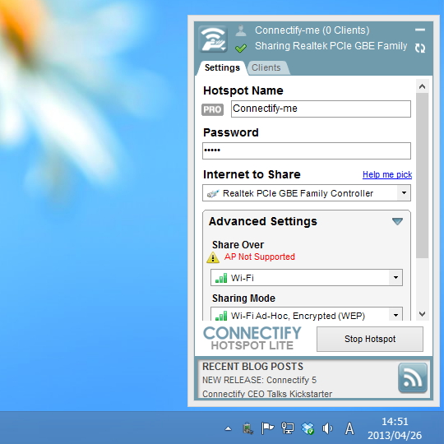Minimize the Connectify window
The width and height of the screenshot is (444, 444).
tap(420, 30)
